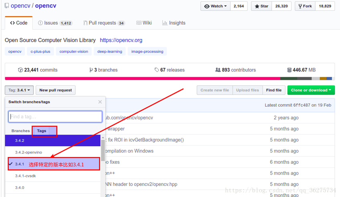The width and height of the screenshot is (340, 197).
Task: View the 3 branches list
Action: pos(103,70)
